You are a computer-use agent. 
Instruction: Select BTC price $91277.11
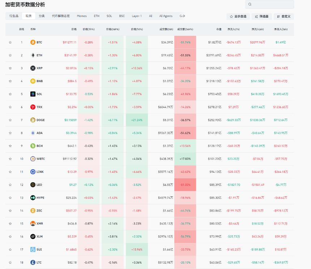(69, 42)
